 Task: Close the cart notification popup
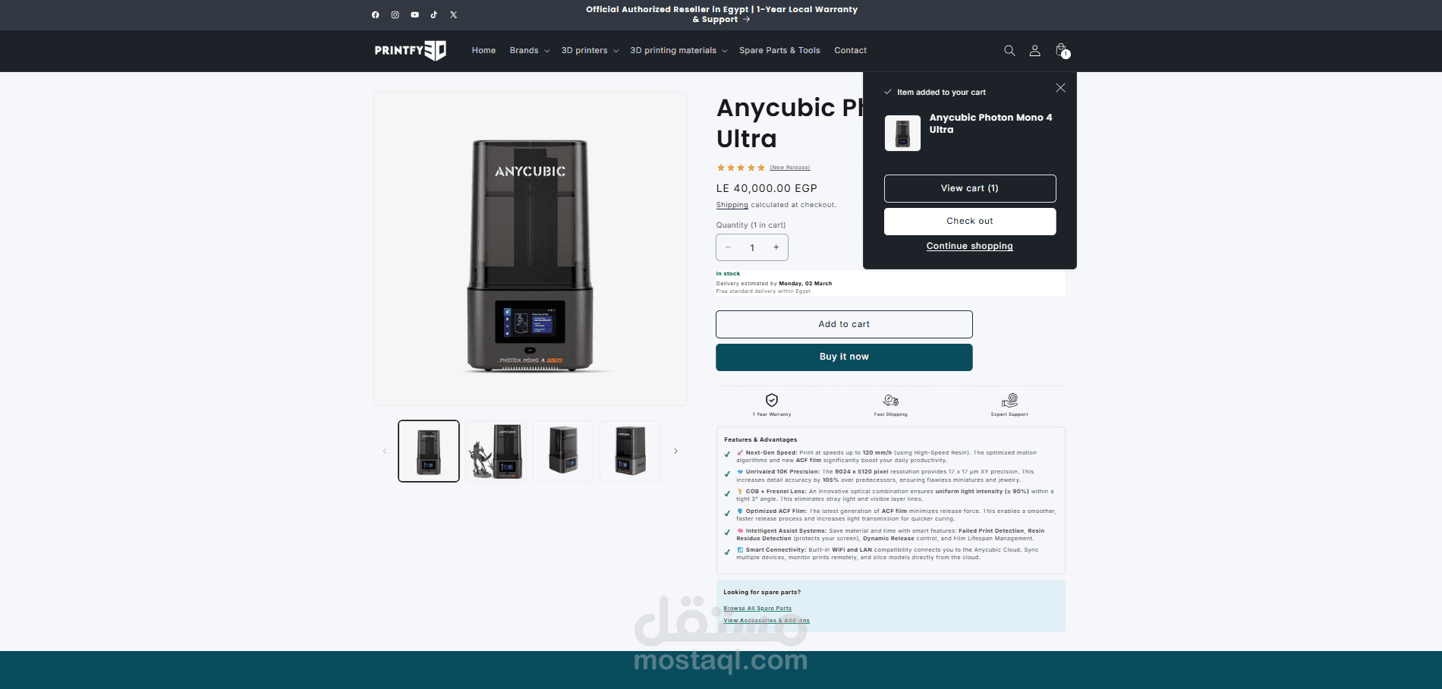[1060, 88]
